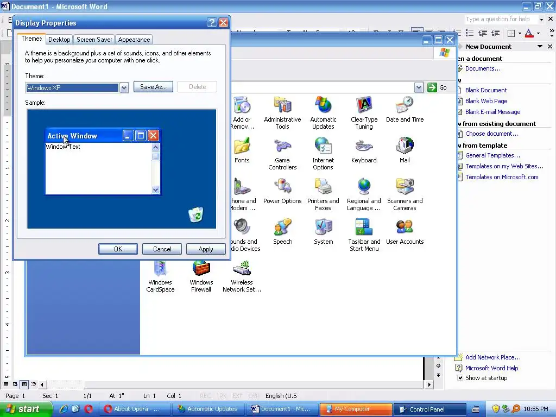Image resolution: width=556 pixels, height=417 pixels.
Task: Expand the Theme dropdown in Display Properties
Action: (x=124, y=87)
